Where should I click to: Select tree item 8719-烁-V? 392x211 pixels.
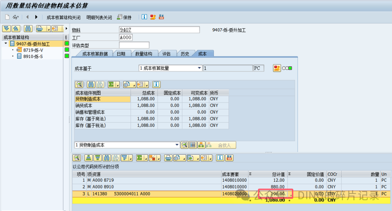[x=33, y=50]
